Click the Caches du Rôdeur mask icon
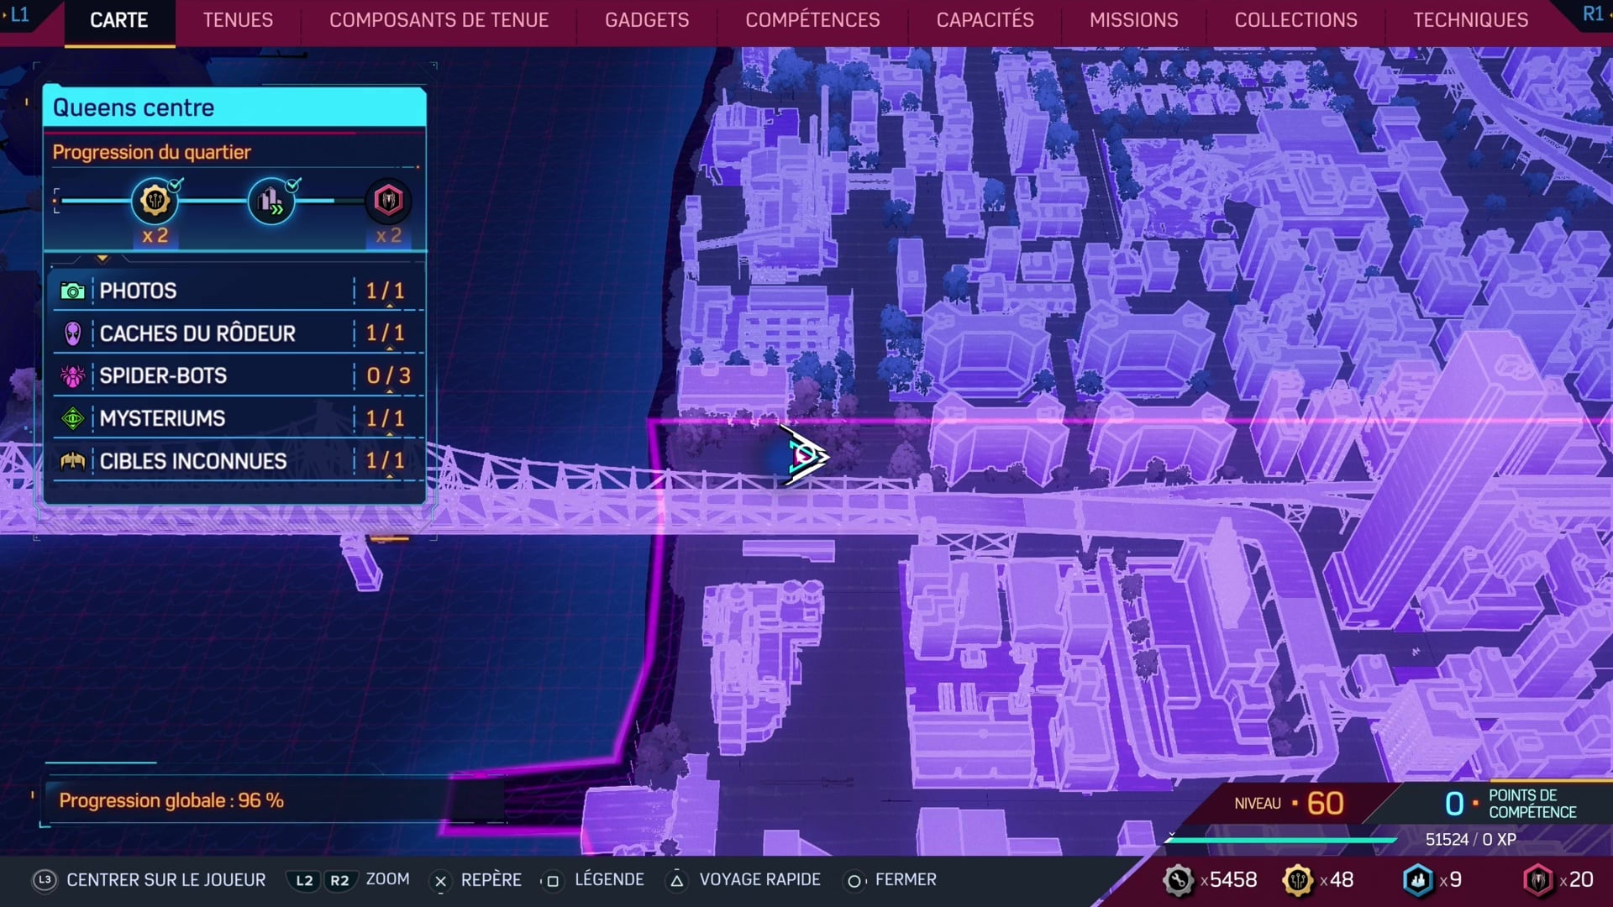The height and width of the screenshot is (907, 1613). click(73, 333)
